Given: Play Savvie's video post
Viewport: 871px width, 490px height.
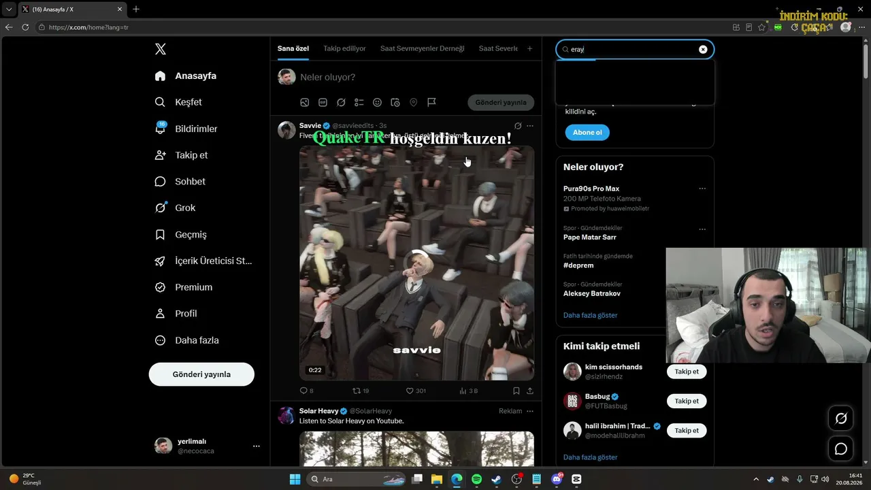Looking at the screenshot, I should coord(416,263).
